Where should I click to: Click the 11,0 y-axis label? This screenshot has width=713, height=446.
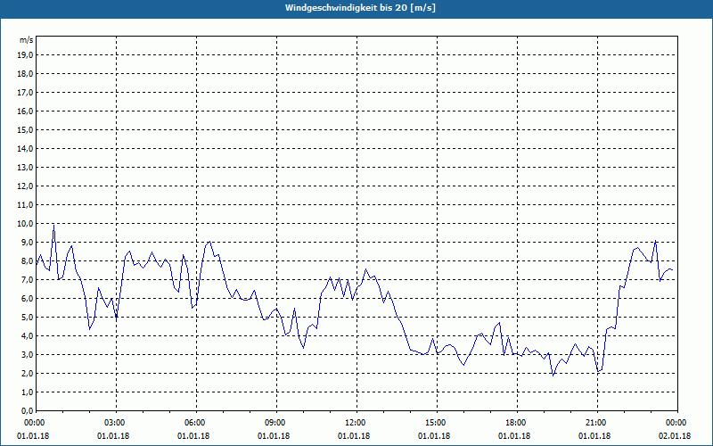tap(25, 205)
